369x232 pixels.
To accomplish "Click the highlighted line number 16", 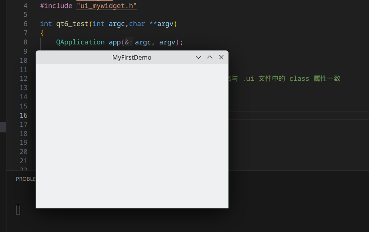I will pos(24,115).
